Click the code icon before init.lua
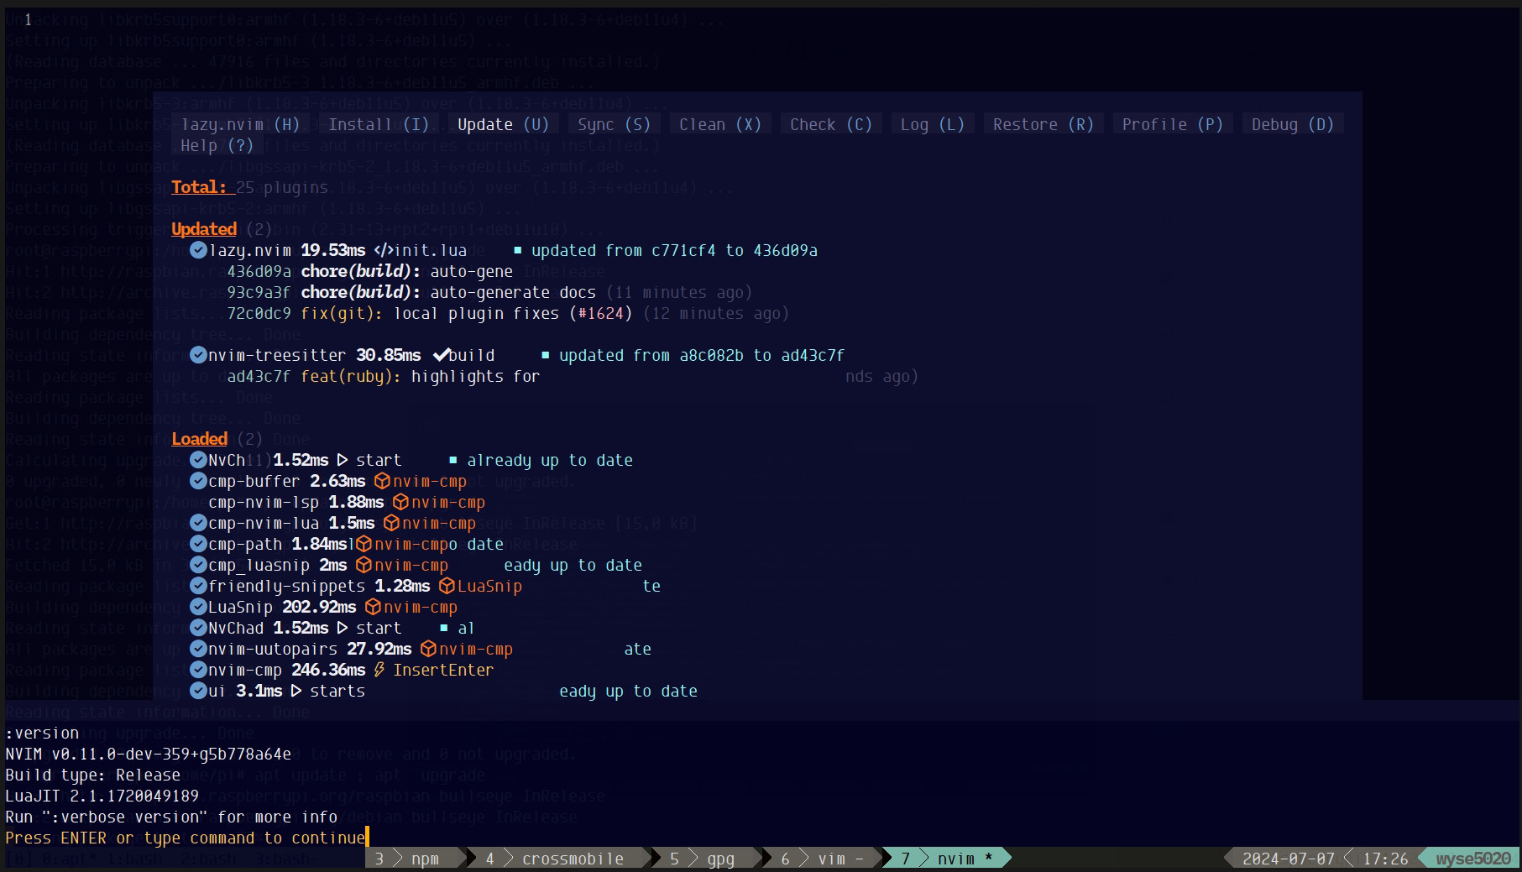The height and width of the screenshot is (872, 1522). click(383, 250)
